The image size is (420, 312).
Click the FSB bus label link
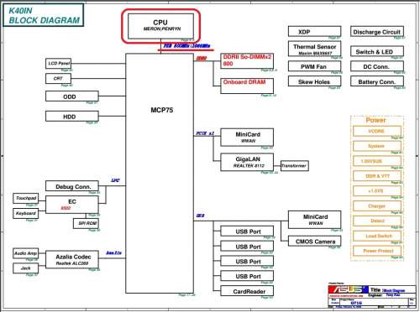(186, 45)
